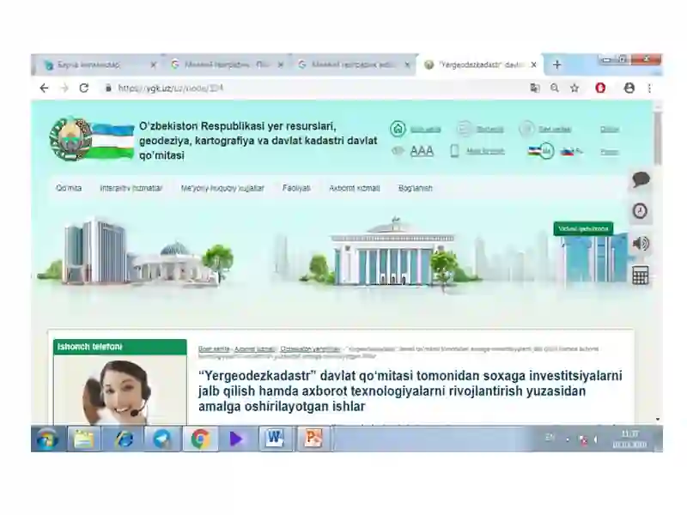The height and width of the screenshot is (515, 687).
Task: Open the Axborot xizmati menu
Action: point(355,188)
